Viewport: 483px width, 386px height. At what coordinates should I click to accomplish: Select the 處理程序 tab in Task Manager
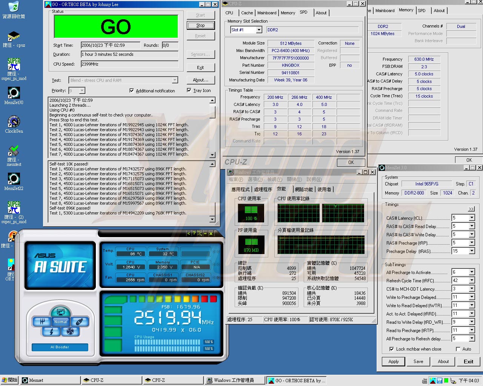click(x=263, y=190)
